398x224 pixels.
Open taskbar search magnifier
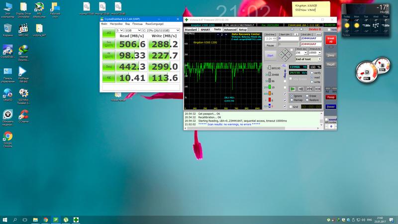(x=15, y=220)
